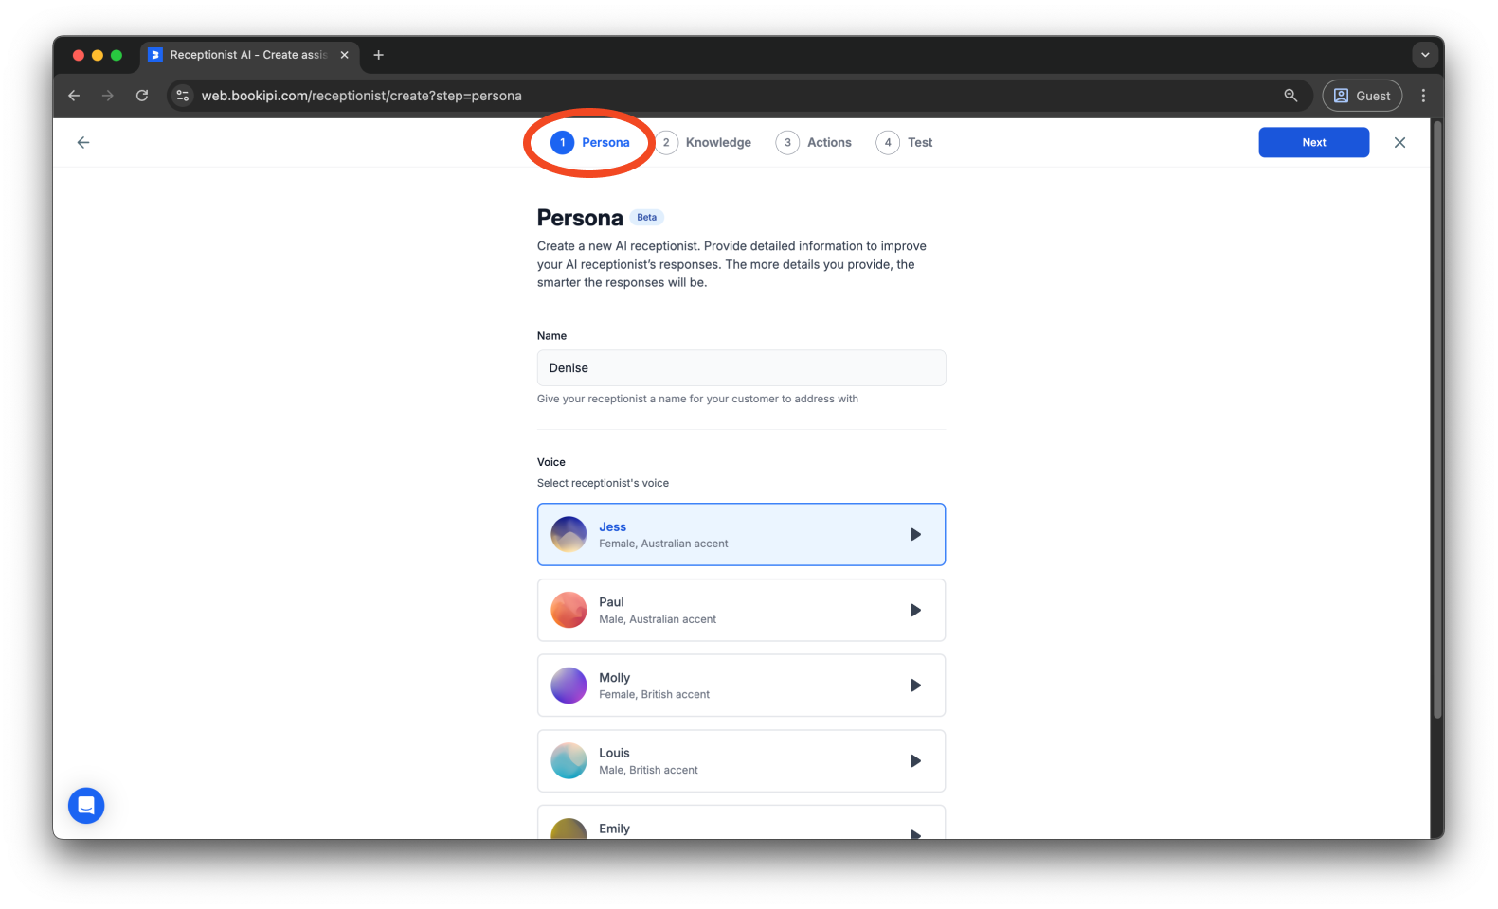Click the browser back button

74,96
